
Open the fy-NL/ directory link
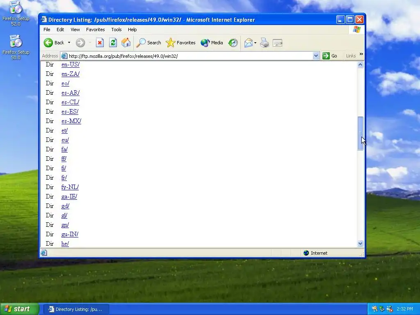pyautogui.click(x=70, y=187)
